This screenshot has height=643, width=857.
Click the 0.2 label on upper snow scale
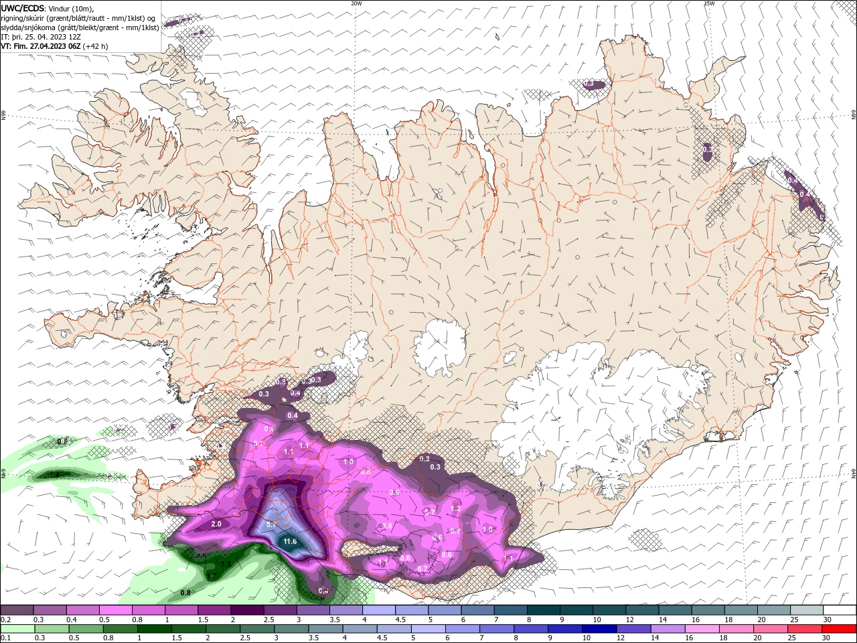click(6, 620)
